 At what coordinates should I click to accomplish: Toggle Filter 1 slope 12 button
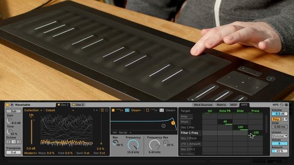127,110
